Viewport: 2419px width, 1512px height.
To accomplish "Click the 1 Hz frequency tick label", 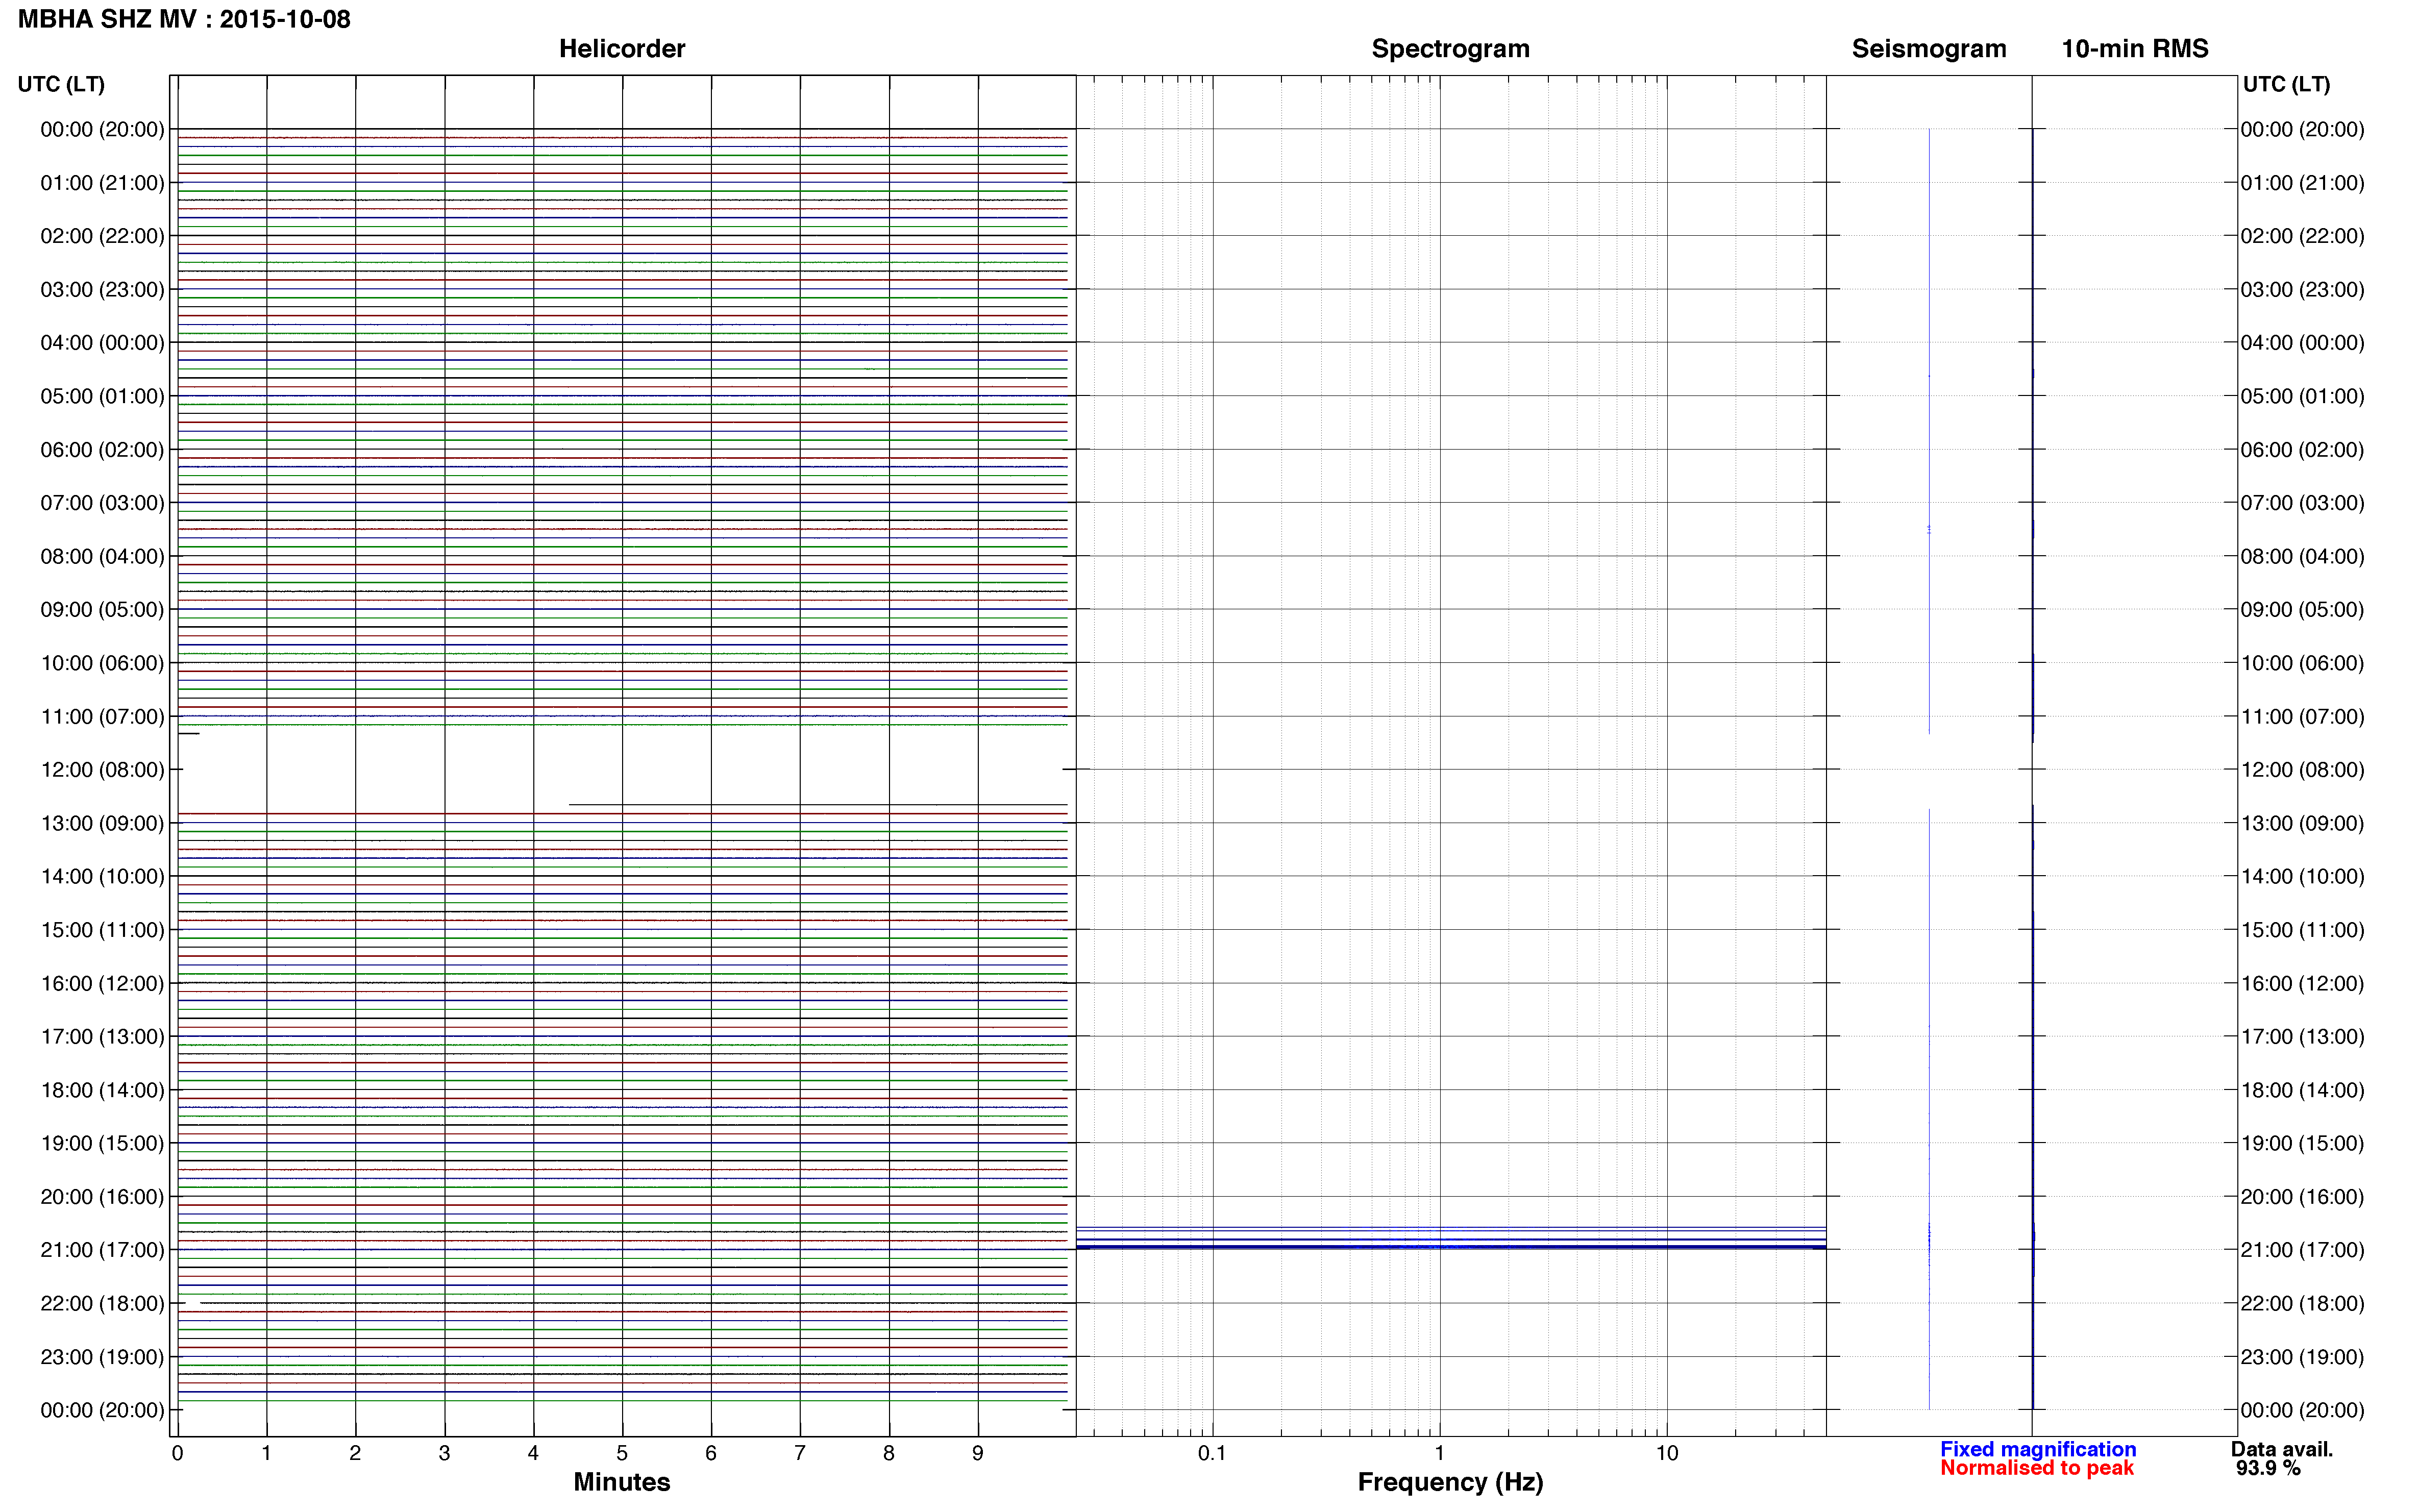I will 1439,1453.
